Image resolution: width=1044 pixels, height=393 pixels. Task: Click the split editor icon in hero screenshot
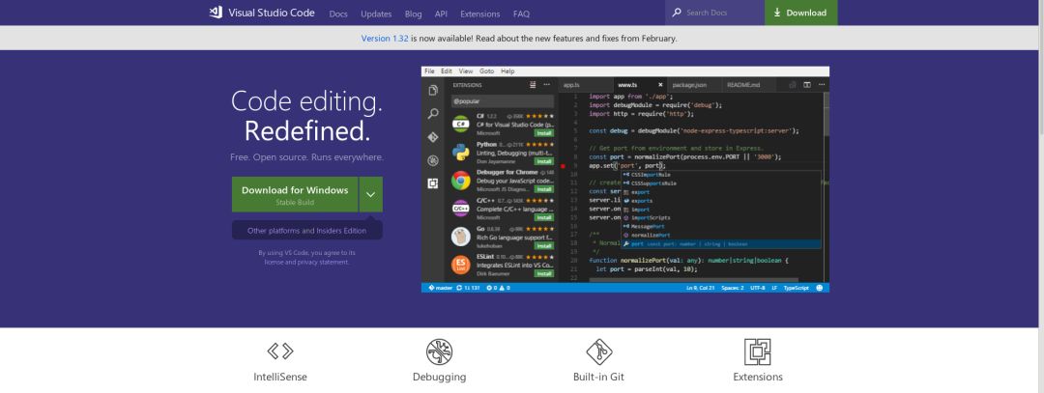point(807,85)
